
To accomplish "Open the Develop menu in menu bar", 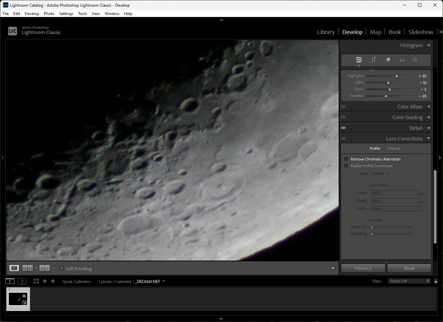I will 32,14.
